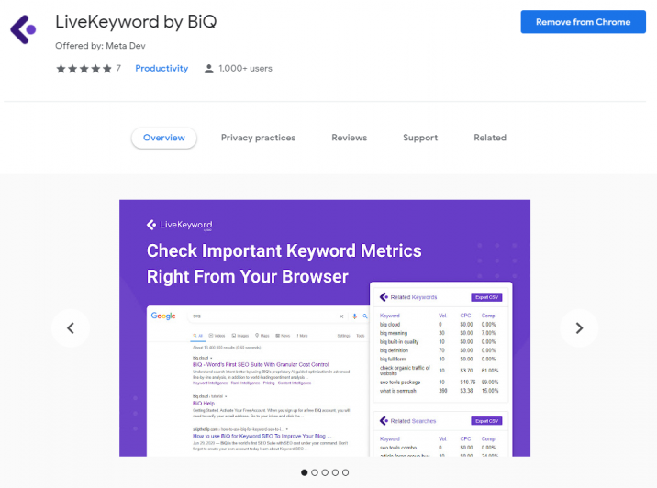Image resolution: width=657 pixels, height=488 pixels.
Task: Select first carousel indicator dot
Action: (x=305, y=472)
